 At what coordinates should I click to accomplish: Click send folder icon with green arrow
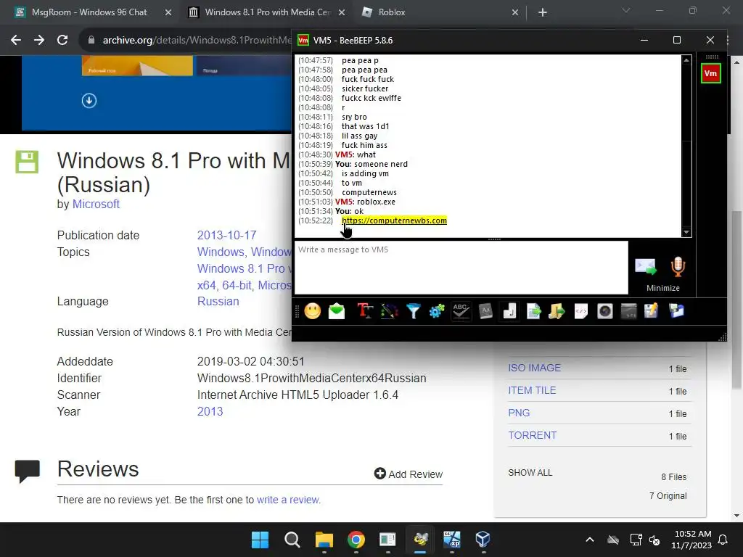[557, 311]
